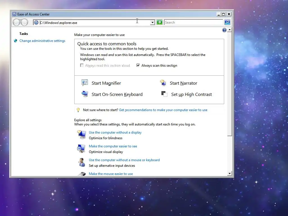Click the Back navigation arrow button
The image size is (288, 216).
point(16,22)
